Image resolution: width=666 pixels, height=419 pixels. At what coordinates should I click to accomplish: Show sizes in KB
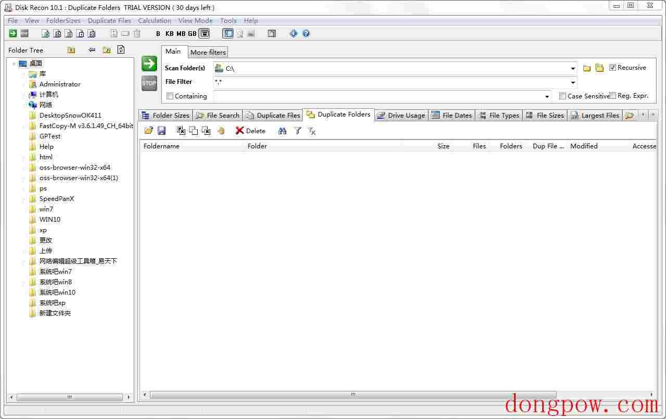[170, 33]
